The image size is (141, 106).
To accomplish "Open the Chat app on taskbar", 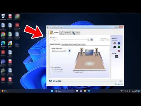I will pyautogui.click(x=81, y=91).
